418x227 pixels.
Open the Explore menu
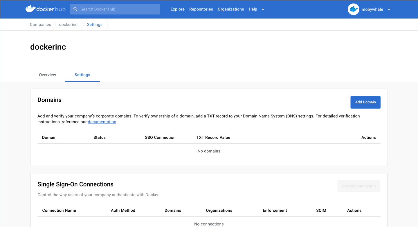point(178,9)
